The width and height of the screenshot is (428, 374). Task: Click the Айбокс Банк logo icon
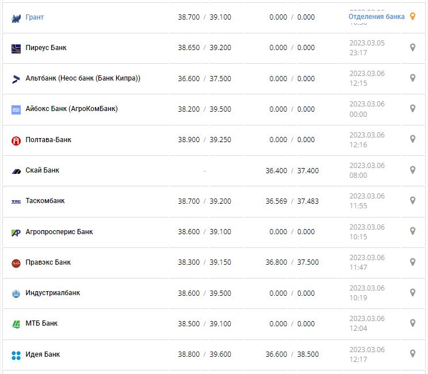16,109
